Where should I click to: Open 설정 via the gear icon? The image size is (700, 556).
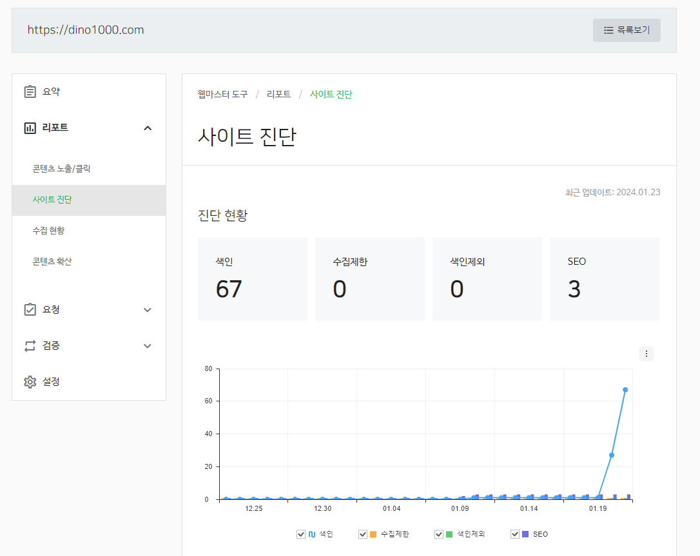point(30,381)
